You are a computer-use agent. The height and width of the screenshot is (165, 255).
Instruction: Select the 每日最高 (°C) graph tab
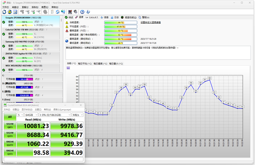pos(100,64)
